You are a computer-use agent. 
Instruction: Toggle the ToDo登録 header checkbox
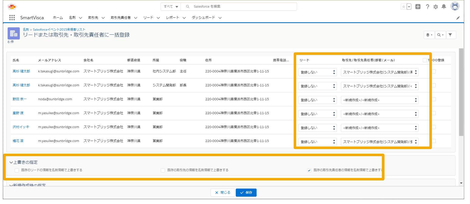425,60
